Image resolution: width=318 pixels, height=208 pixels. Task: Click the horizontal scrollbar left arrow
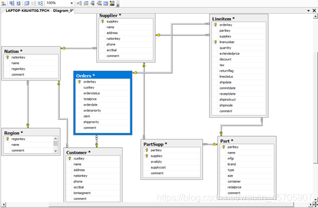click(x=3, y=205)
